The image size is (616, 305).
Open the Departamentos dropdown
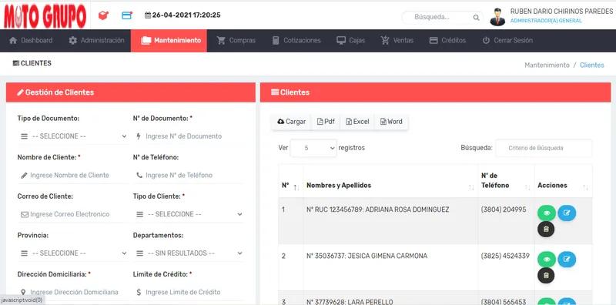pyautogui.click(x=189, y=253)
